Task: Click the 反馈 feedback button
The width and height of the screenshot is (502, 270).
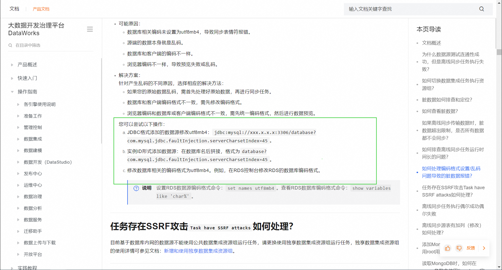Action: 471,248
